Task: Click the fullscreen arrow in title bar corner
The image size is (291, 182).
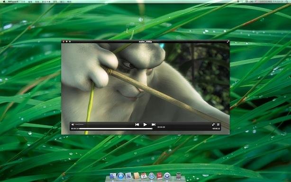Action: coord(228,42)
